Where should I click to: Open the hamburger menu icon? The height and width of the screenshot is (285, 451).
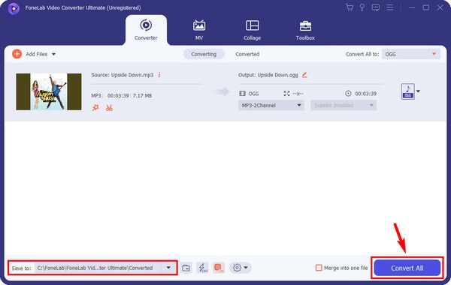pos(390,7)
